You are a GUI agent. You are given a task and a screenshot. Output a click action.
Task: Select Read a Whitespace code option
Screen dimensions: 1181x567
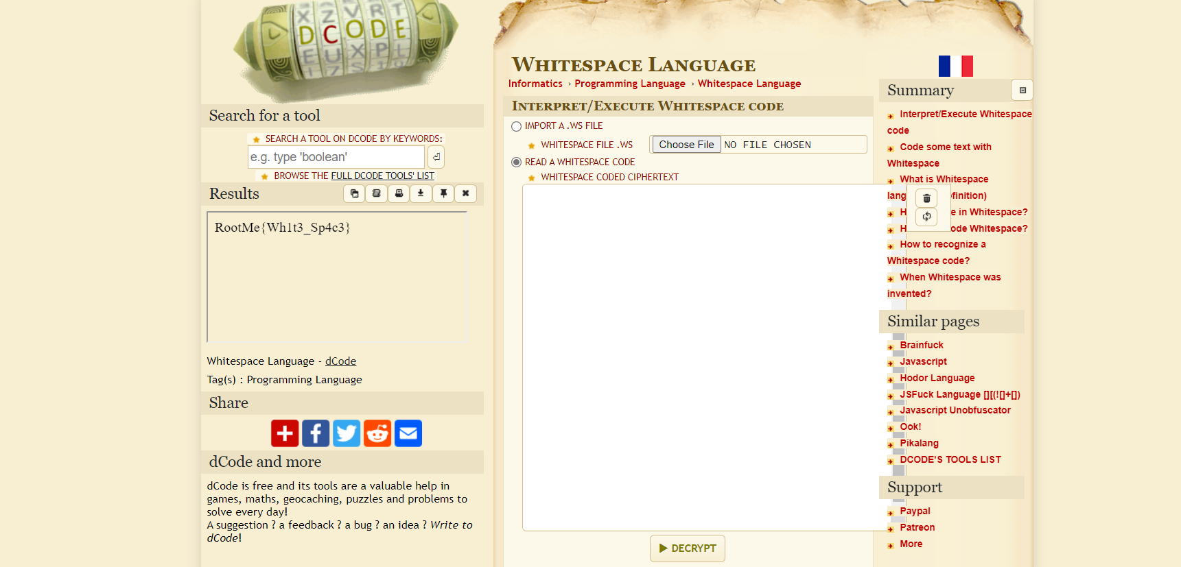[x=517, y=162]
